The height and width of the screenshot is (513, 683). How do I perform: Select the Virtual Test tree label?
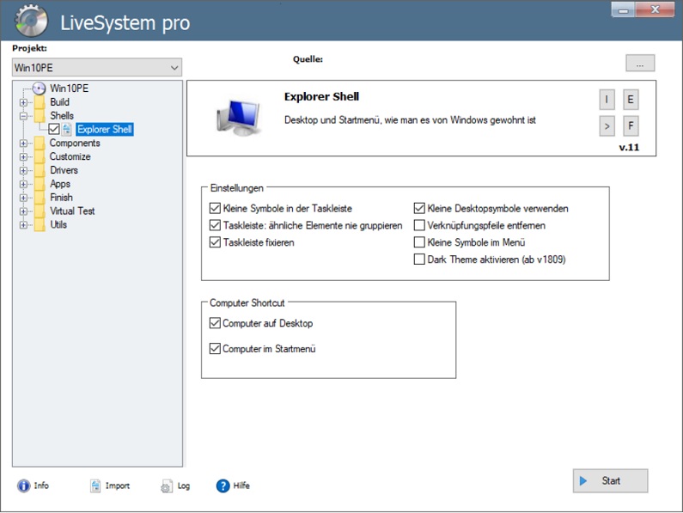coord(72,211)
